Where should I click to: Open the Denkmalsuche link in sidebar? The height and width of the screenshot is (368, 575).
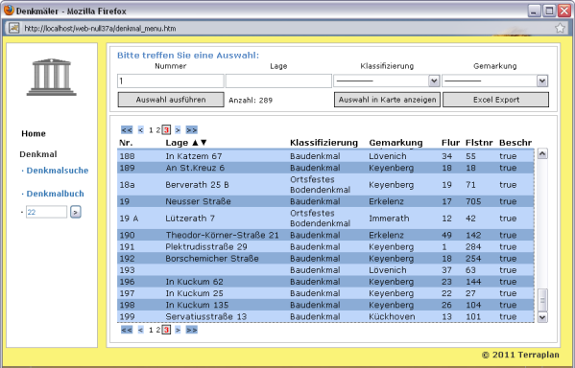(x=58, y=171)
